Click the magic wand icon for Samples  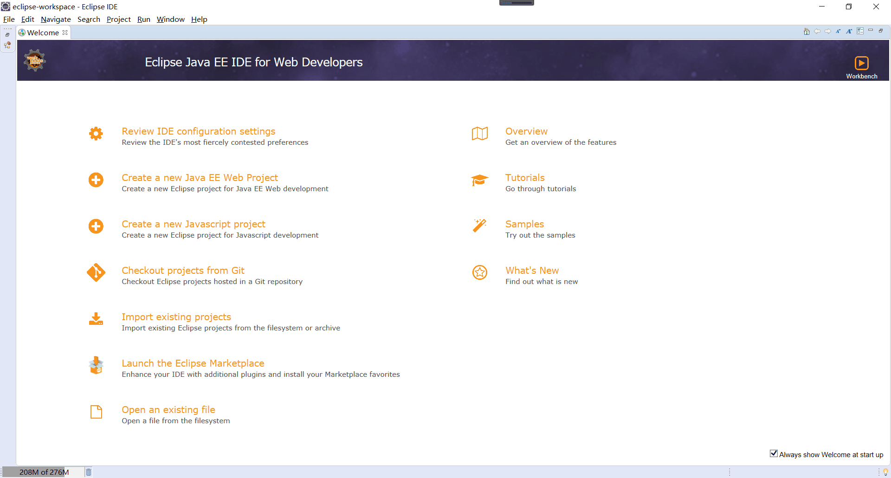click(480, 226)
